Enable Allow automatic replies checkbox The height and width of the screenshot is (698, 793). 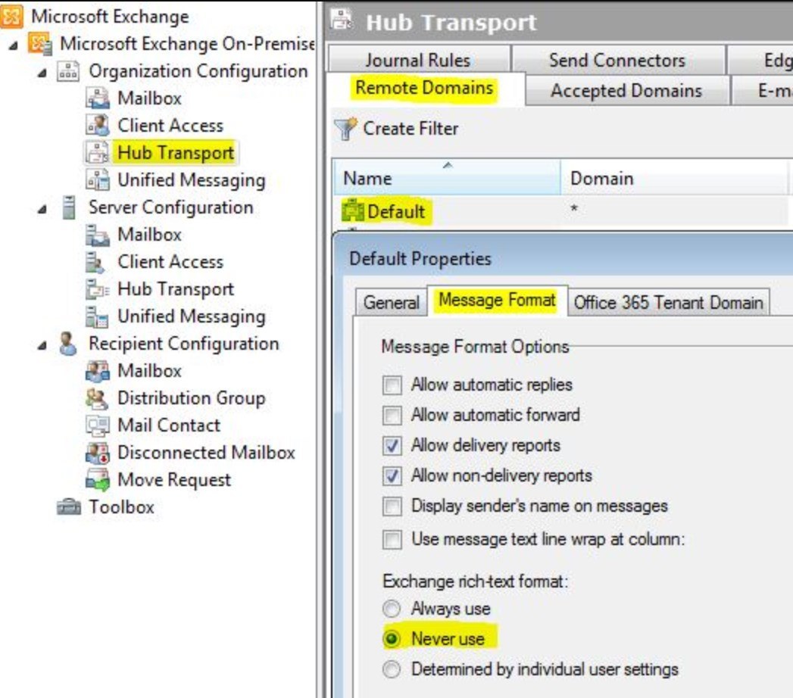click(x=392, y=385)
